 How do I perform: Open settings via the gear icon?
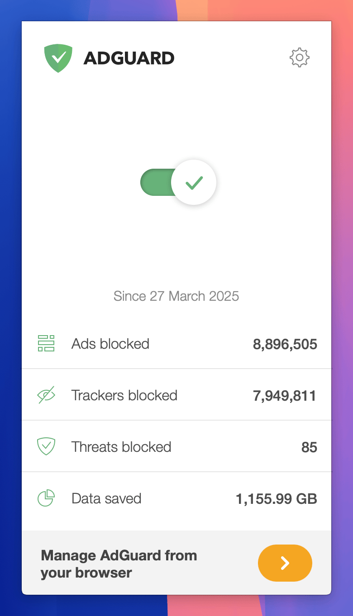click(x=299, y=58)
